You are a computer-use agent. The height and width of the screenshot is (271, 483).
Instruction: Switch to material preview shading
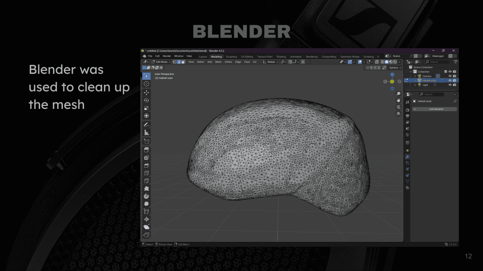[x=391, y=62]
